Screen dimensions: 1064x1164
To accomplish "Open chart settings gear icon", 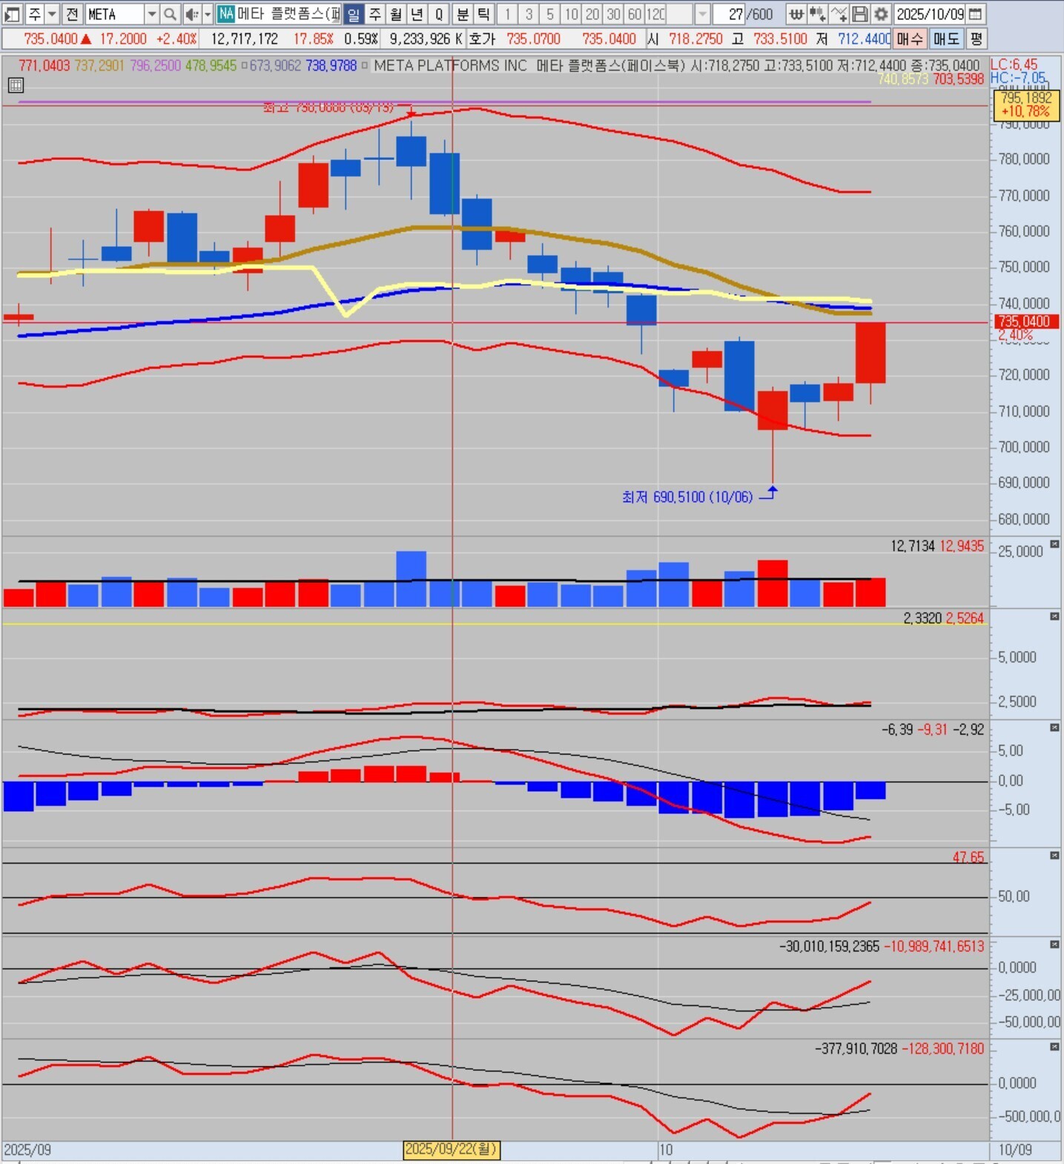I will pos(881,14).
